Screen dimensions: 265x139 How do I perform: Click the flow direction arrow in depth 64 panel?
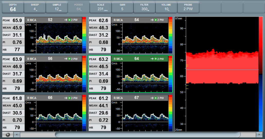click(x=152, y=59)
